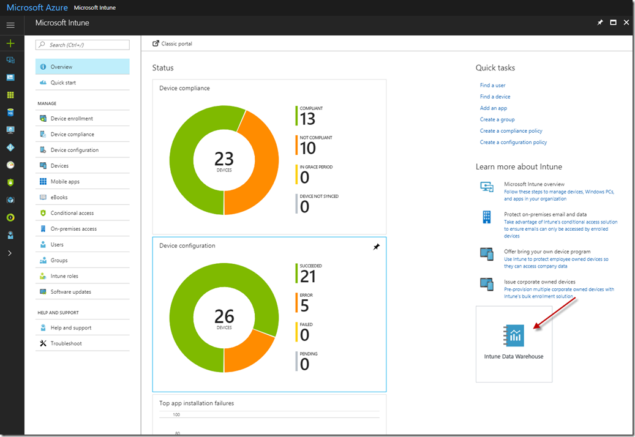Click the Help and support icon
Viewport: 635px width, 437px height.
click(x=43, y=328)
